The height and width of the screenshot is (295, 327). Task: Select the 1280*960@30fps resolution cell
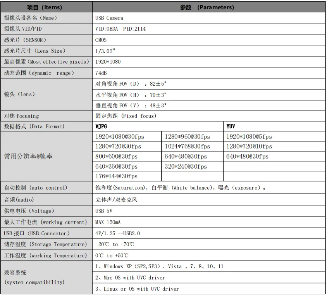187,136
